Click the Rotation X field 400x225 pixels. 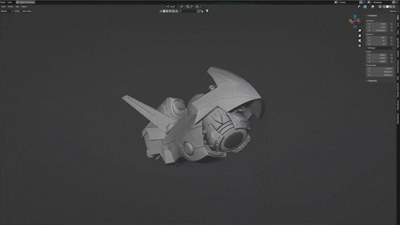pyautogui.click(x=377, y=38)
